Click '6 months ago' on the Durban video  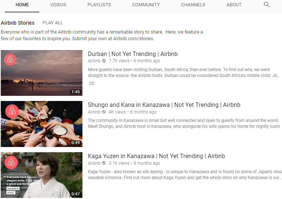[x=147, y=61]
